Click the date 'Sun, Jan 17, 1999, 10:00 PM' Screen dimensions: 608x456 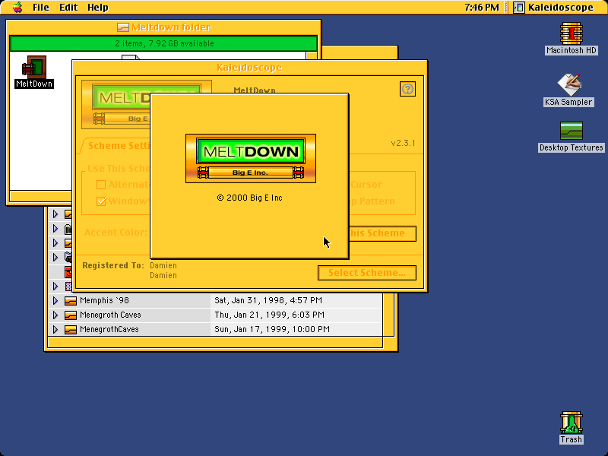pos(272,329)
